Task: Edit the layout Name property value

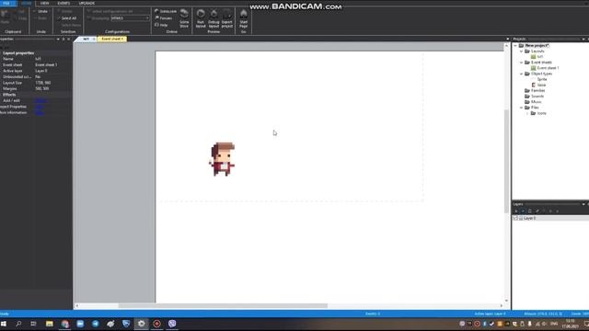Action: [52, 59]
